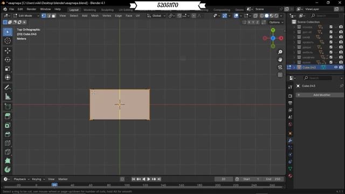Select the Extrude Region tool
Viewport: 345px width, 194px height.
click(x=8, y=116)
